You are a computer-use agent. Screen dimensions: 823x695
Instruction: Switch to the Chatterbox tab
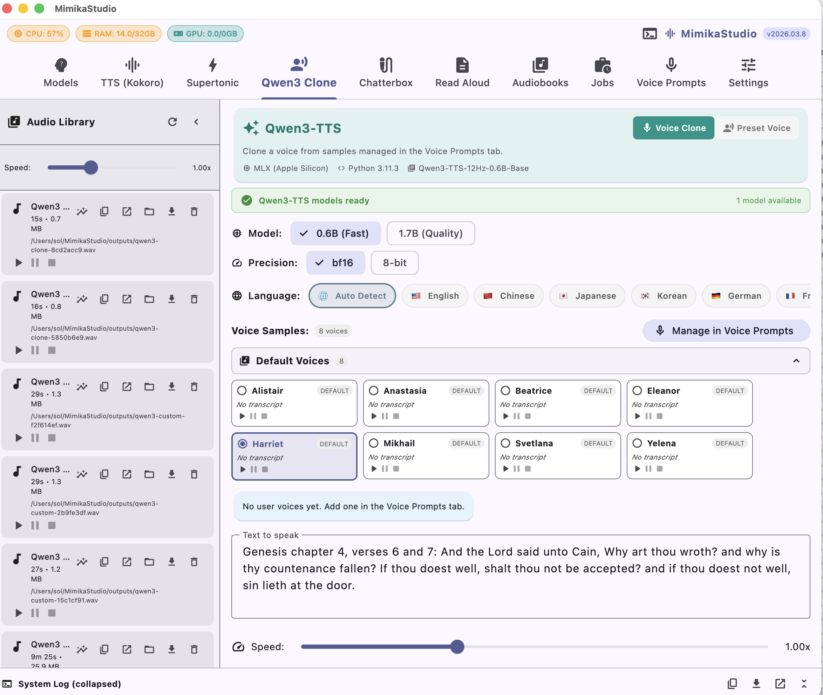tap(386, 73)
